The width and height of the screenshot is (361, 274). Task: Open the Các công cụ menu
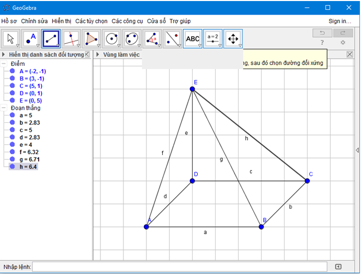(127, 21)
